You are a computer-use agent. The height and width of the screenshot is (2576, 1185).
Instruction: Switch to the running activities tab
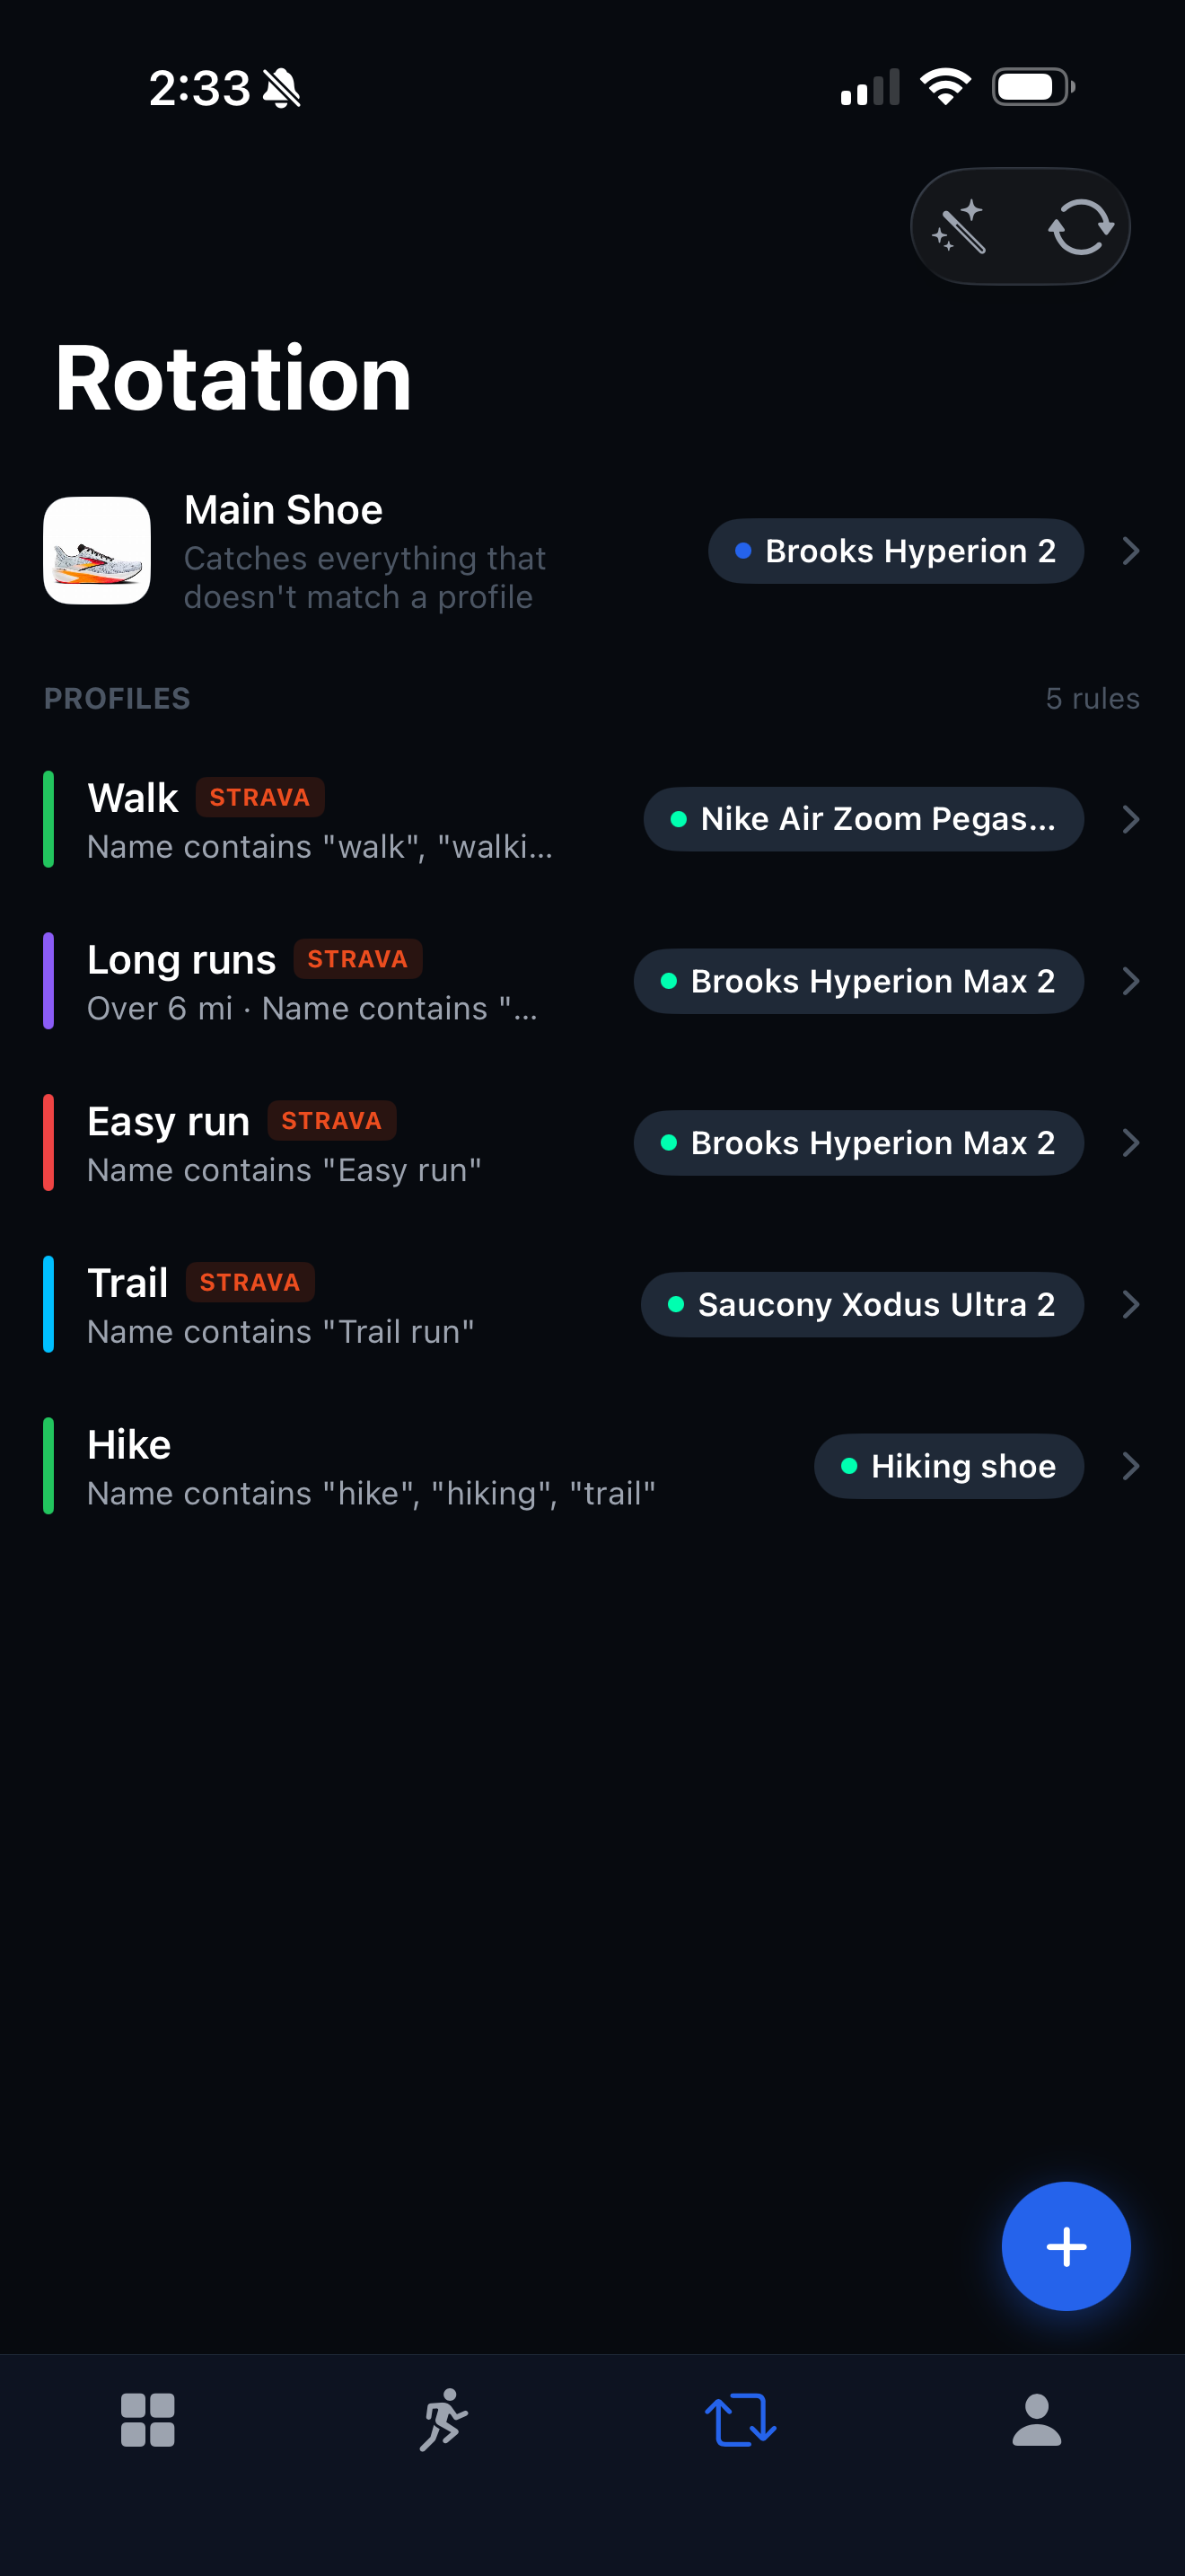[x=443, y=2420]
